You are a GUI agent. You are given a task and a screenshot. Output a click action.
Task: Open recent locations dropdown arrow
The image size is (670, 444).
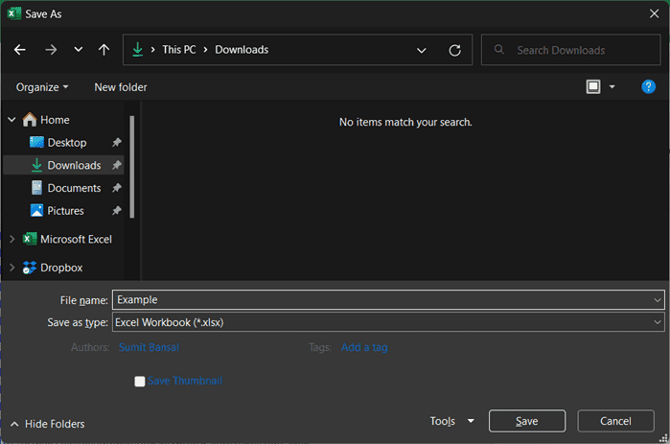tap(79, 50)
